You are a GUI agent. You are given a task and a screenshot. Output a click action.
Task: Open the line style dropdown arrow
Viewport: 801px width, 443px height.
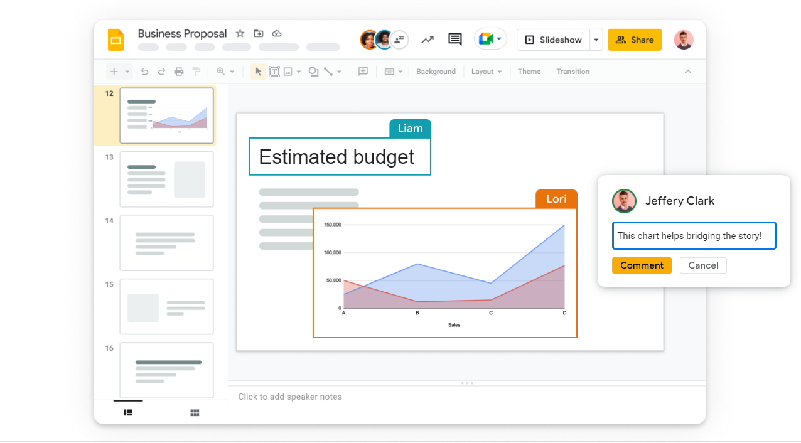(x=339, y=71)
